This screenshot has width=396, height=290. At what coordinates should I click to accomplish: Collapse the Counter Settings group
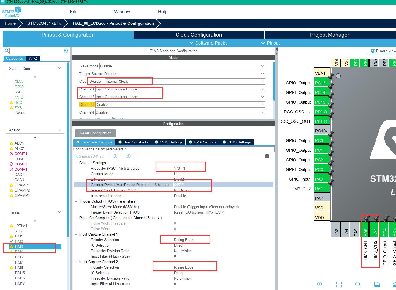tap(76, 163)
